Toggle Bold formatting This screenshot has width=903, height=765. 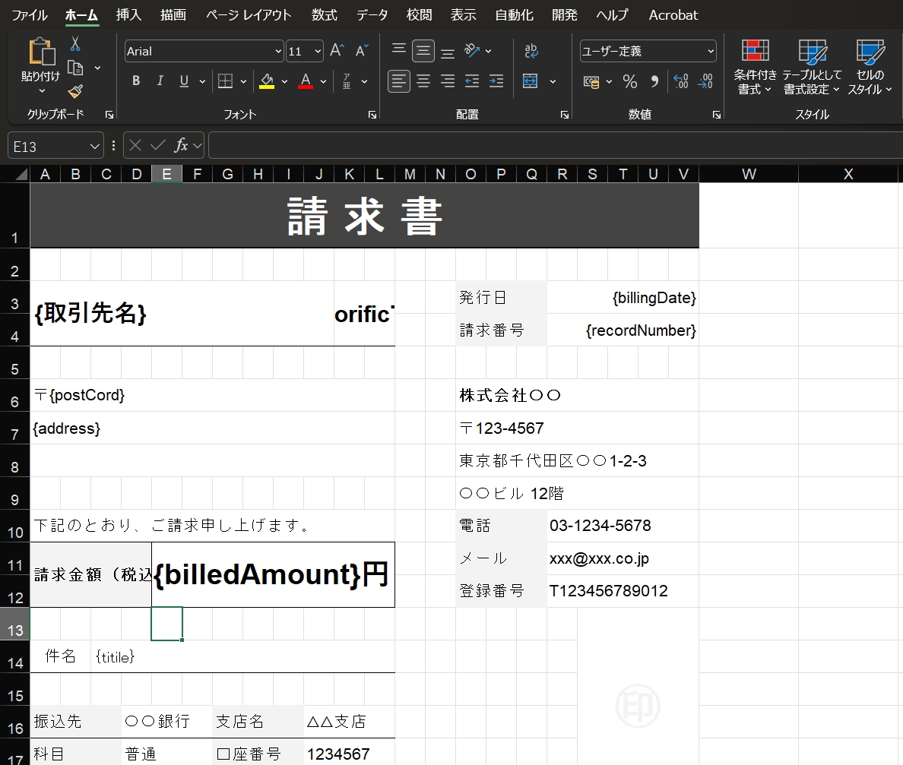click(136, 81)
